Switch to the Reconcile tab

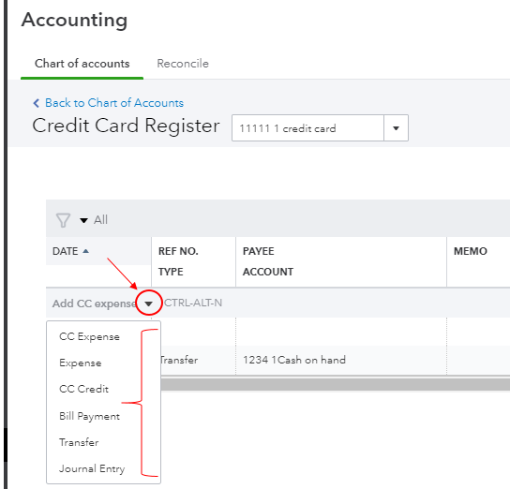[x=183, y=64]
